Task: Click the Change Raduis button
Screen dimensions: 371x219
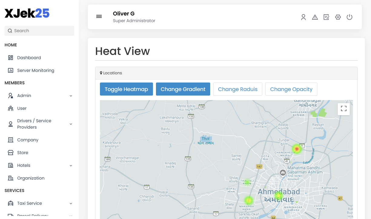Action: click(x=238, y=89)
